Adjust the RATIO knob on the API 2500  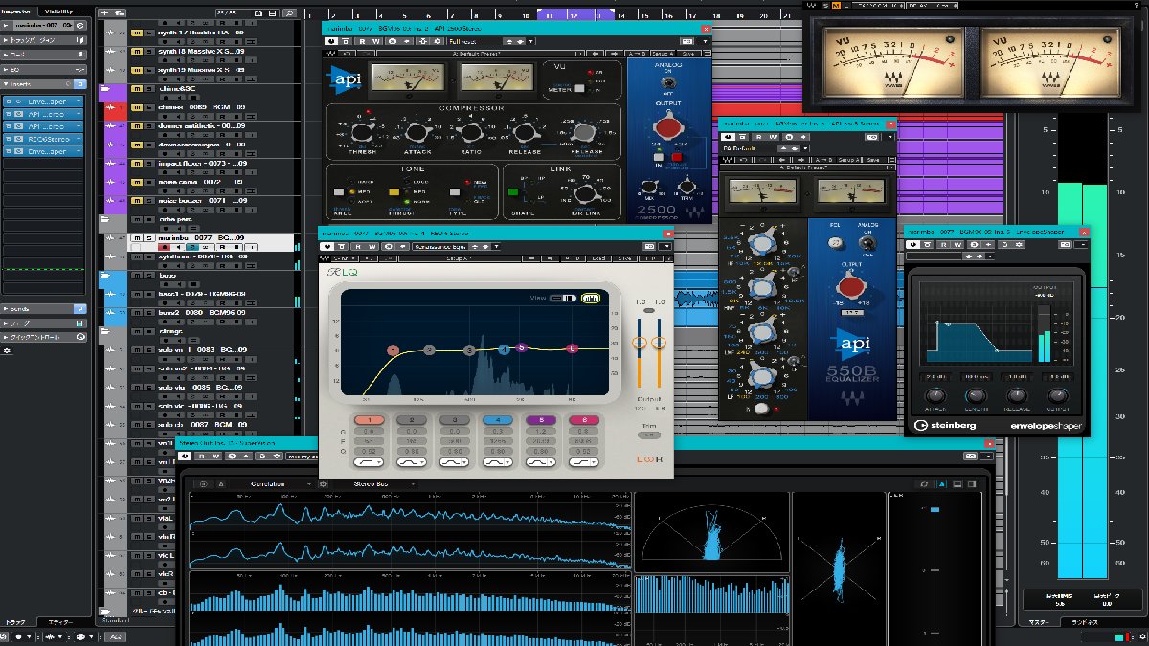(x=470, y=134)
